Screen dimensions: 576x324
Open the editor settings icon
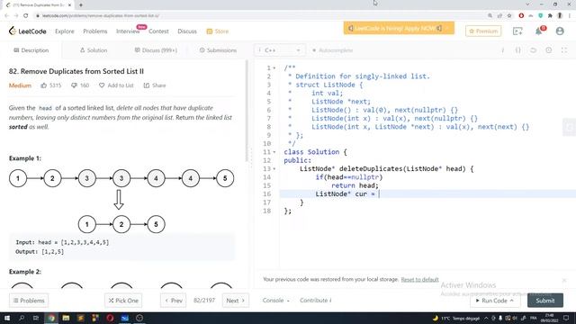549,50
